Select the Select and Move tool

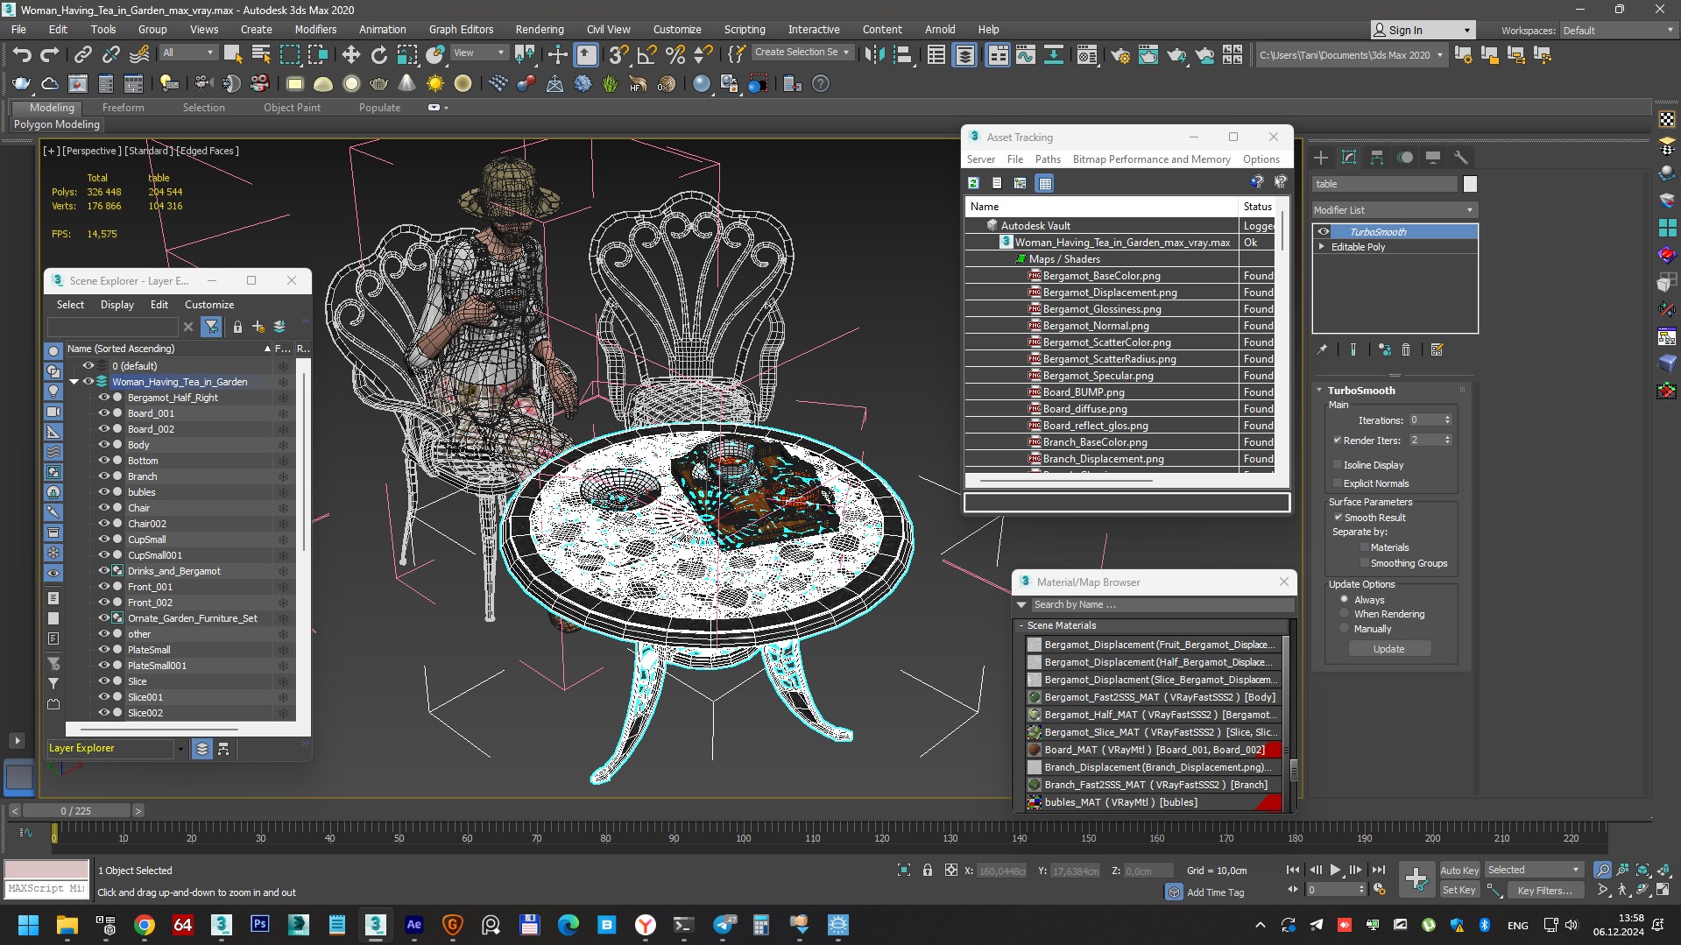pyautogui.click(x=350, y=55)
